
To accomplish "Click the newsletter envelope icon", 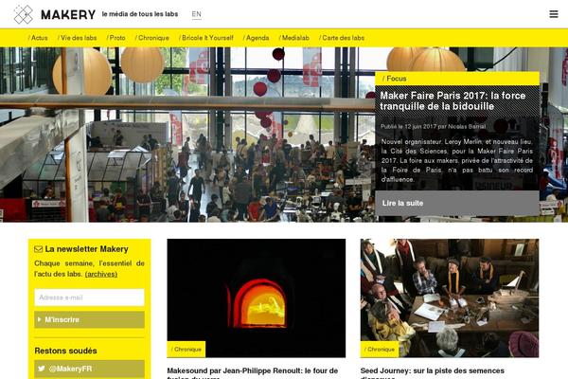I will (39, 249).
